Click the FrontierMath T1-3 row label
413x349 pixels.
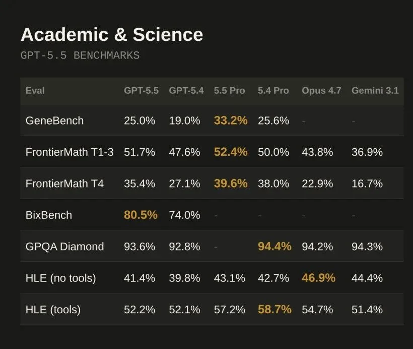pos(70,152)
